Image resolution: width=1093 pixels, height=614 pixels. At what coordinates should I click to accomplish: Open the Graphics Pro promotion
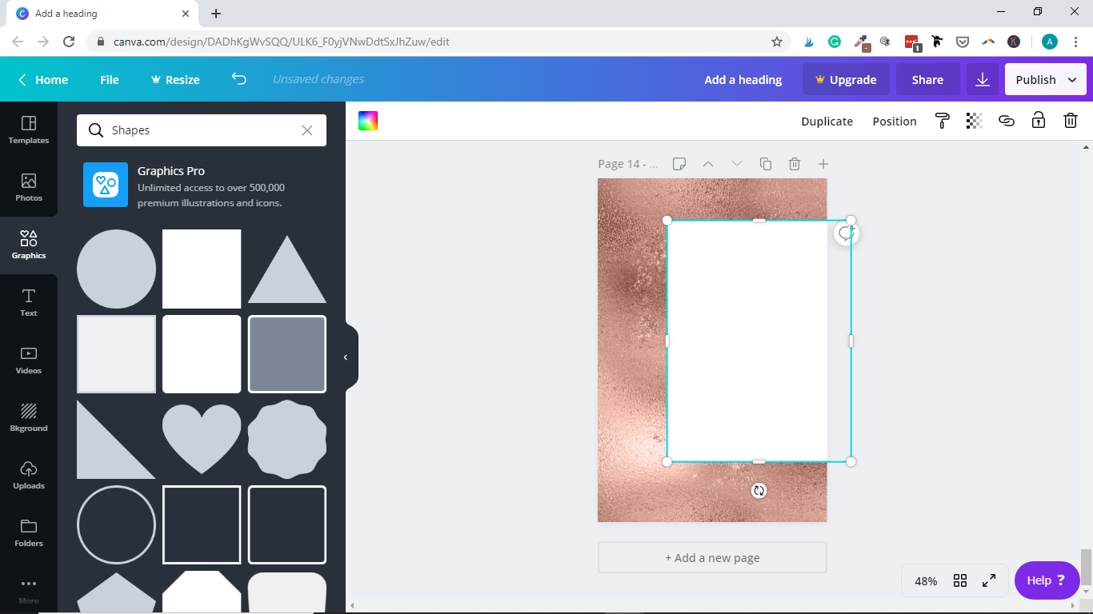point(202,185)
